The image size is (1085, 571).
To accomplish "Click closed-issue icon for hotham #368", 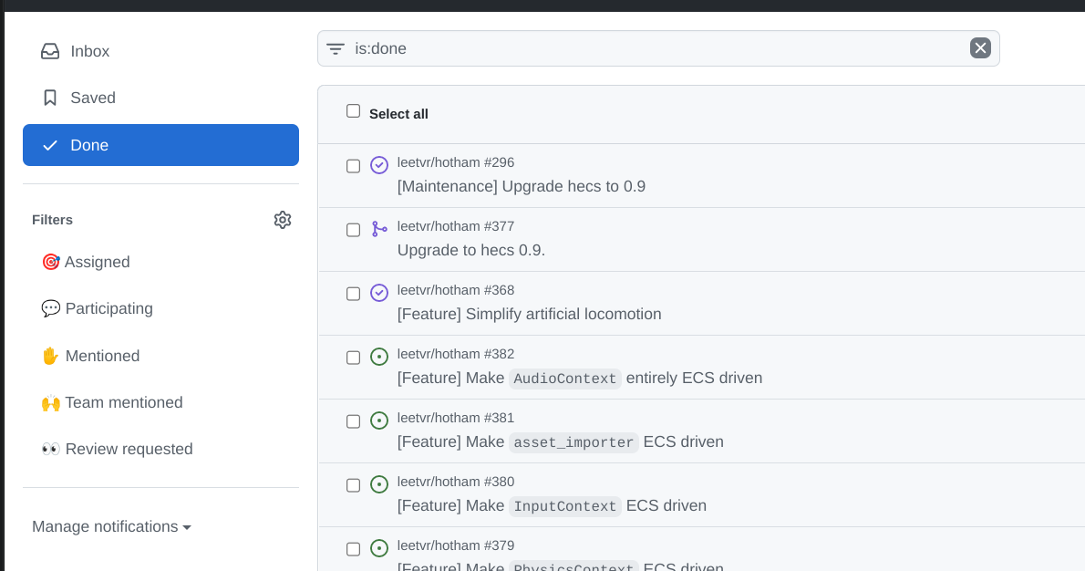I will point(379,293).
